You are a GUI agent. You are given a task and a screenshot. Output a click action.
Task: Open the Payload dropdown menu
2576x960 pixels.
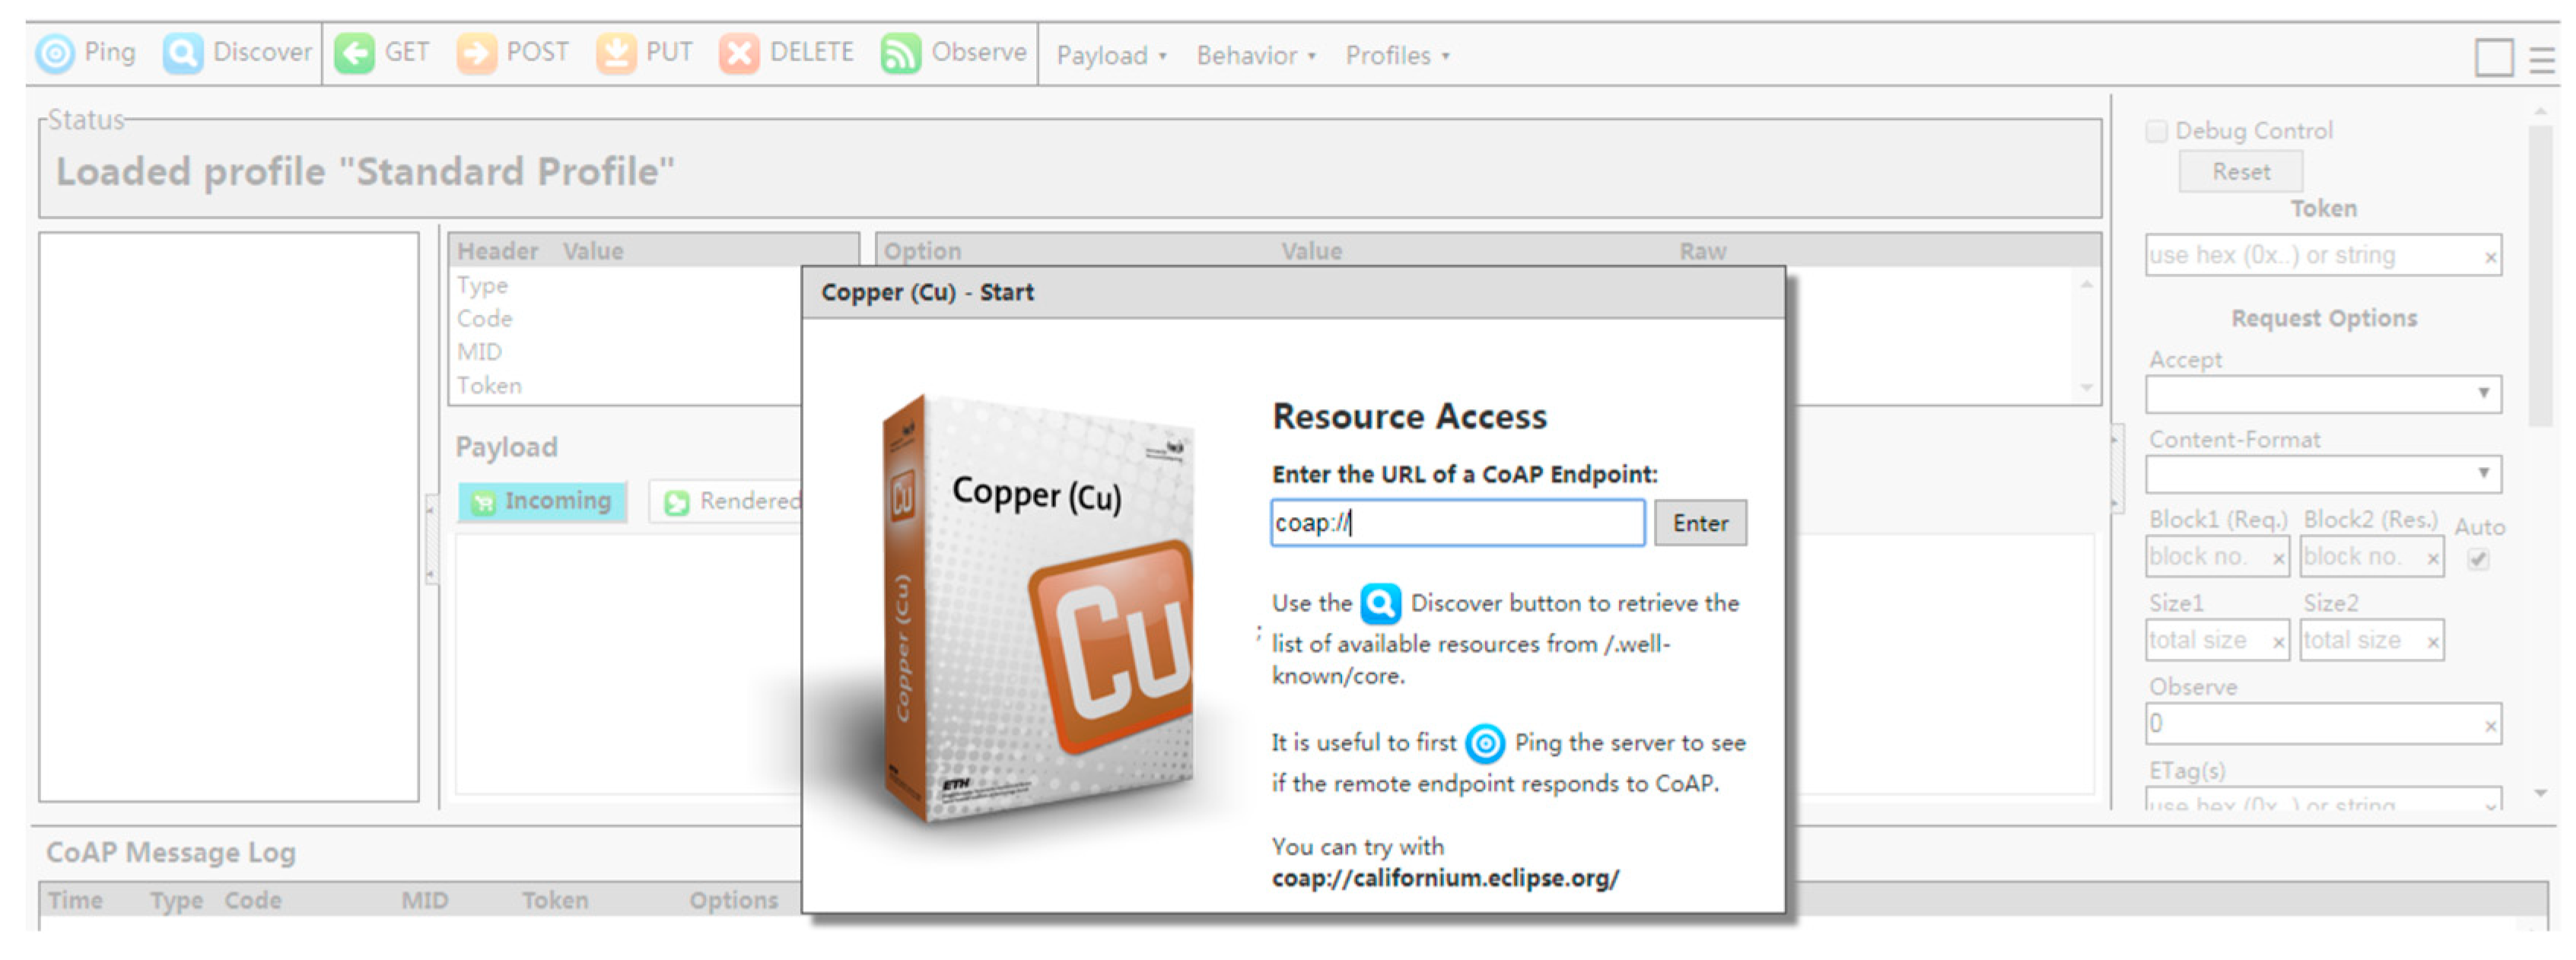click(x=1111, y=56)
